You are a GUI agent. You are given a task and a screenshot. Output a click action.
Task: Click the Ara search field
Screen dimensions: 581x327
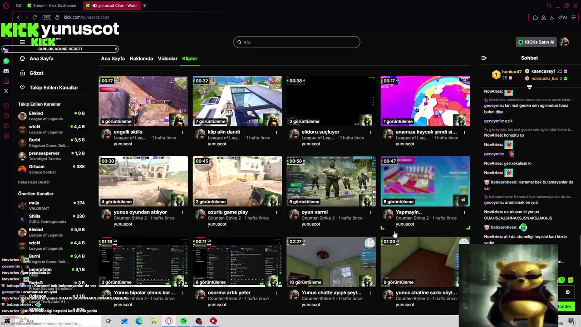tap(297, 42)
